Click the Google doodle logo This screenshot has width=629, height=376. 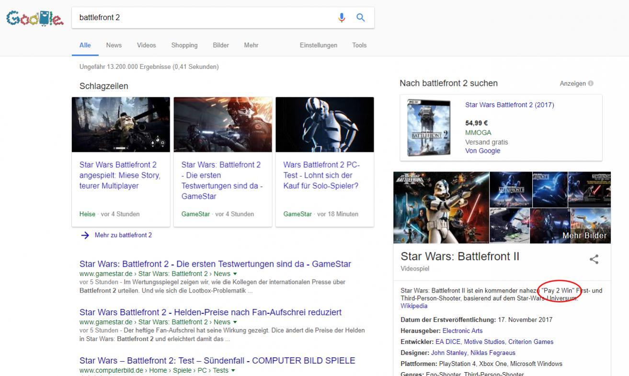[x=34, y=18]
